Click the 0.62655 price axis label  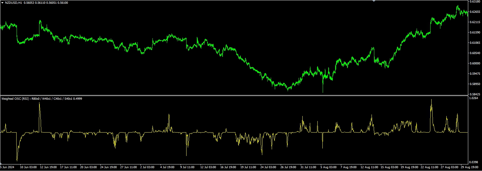(475, 12)
